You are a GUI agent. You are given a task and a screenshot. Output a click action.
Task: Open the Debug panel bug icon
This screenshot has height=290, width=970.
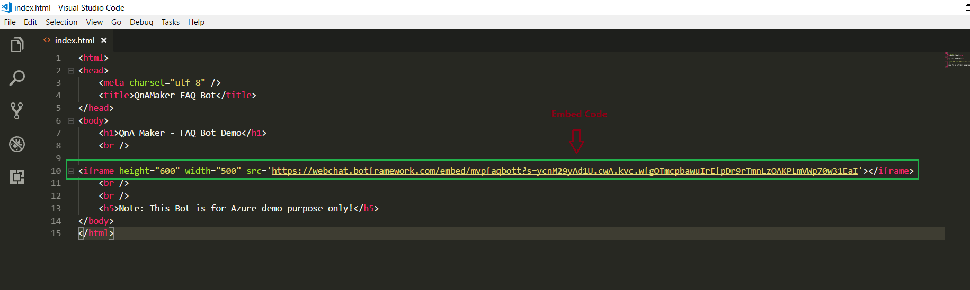click(x=17, y=144)
